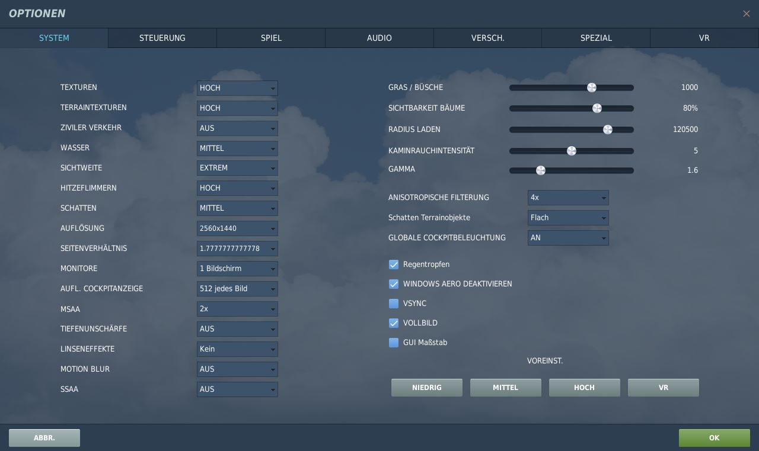Image resolution: width=759 pixels, height=451 pixels.
Task: Uncheck Regentropfen
Action: click(394, 265)
